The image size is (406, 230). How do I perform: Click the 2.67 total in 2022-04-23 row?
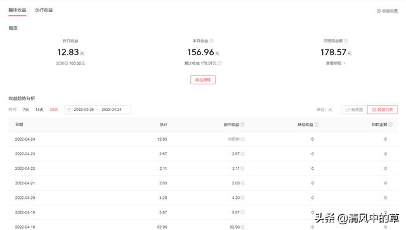click(x=163, y=154)
